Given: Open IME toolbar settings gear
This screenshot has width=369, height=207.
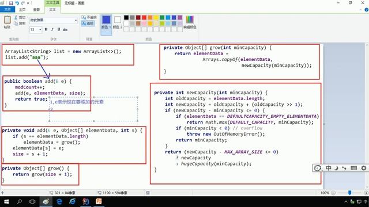Looking at the screenshot, I should 364,168.
